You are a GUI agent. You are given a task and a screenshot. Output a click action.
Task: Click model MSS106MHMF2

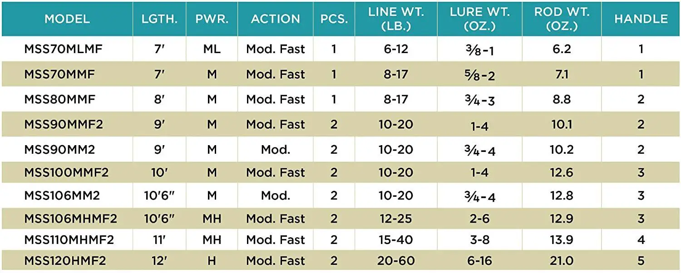pyautogui.click(x=70, y=219)
